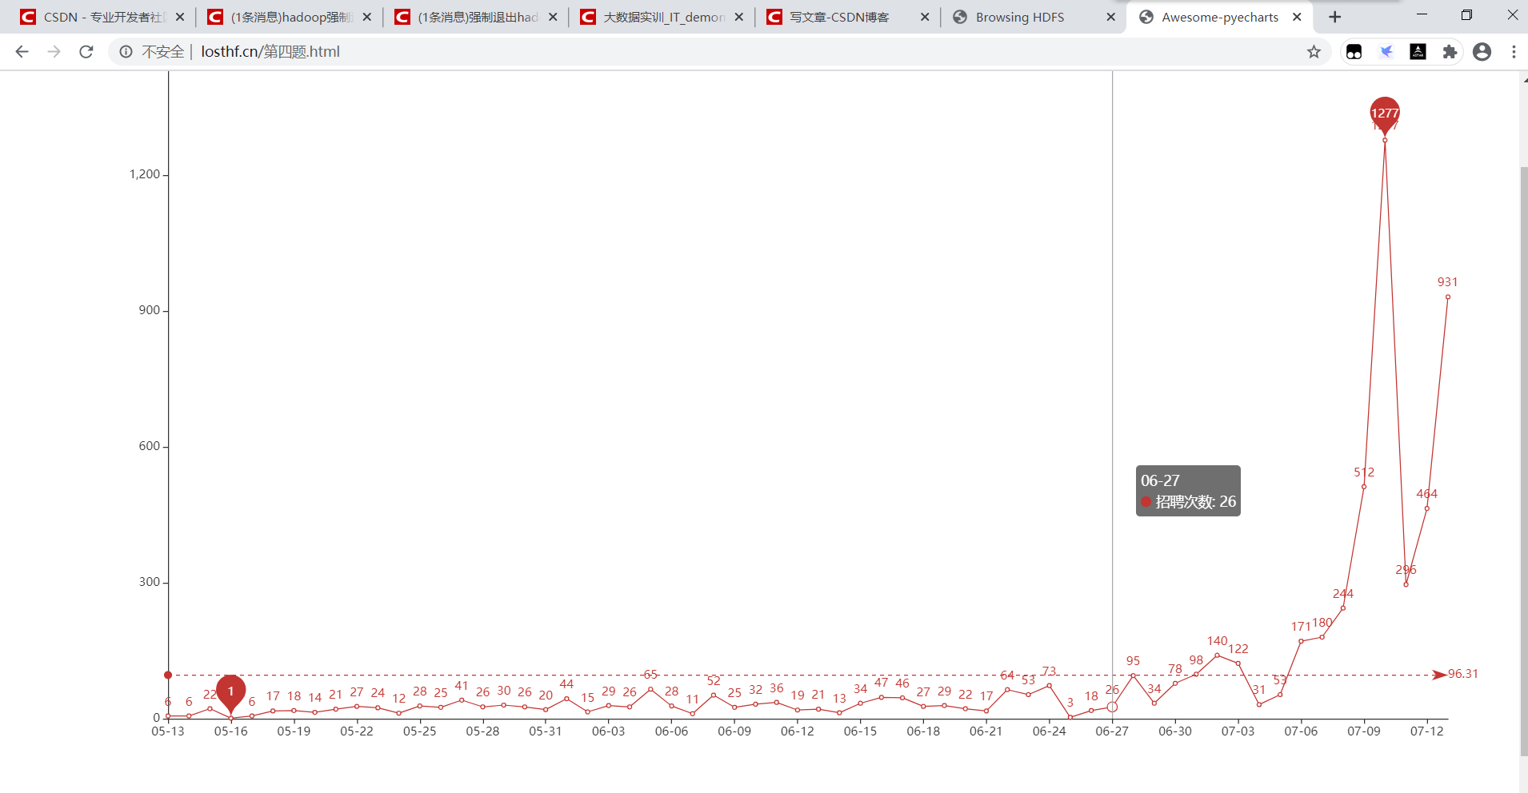Image resolution: width=1528 pixels, height=793 pixels.
Task: Open the Extensions puzzle piece menu
Action: pyautogui.click(x=1450, y=51)
